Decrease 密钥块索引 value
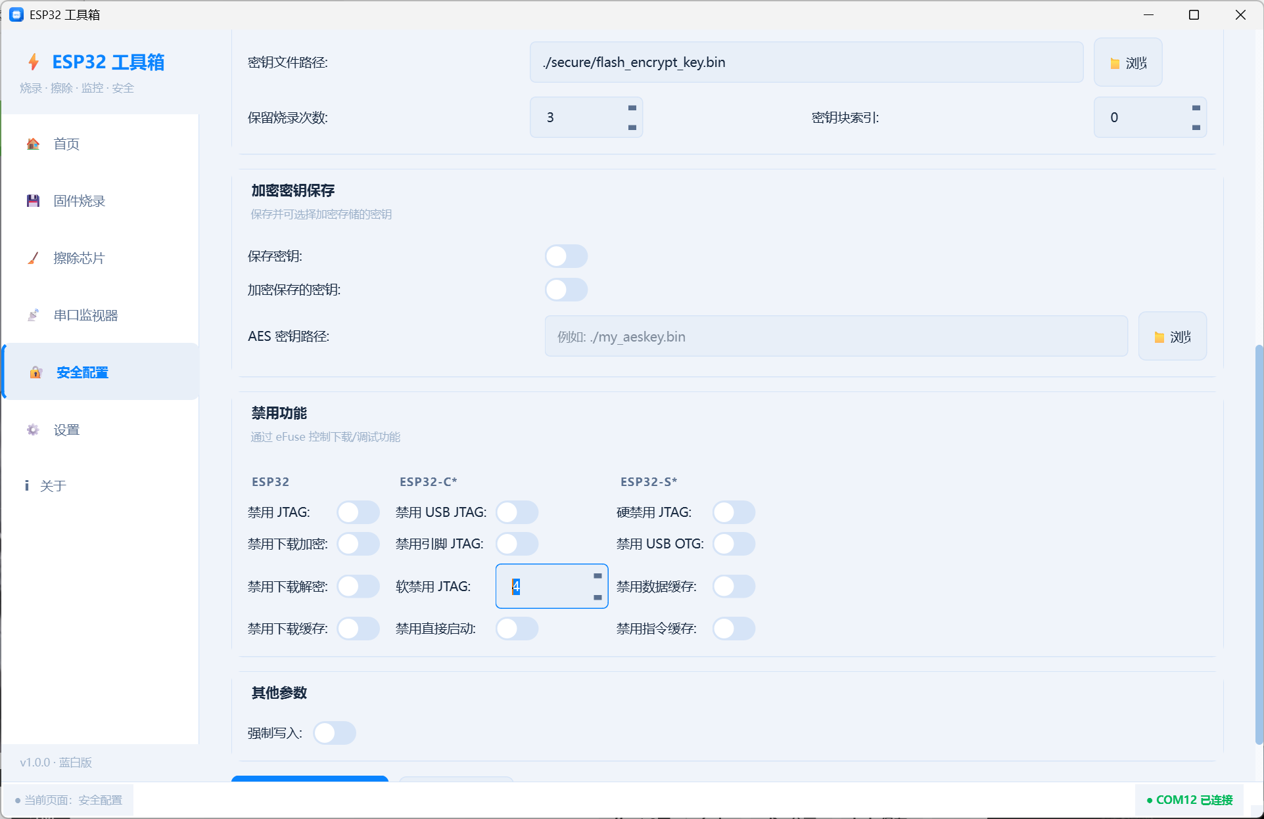The image size is (1264, 819). tap(1196, 127)
